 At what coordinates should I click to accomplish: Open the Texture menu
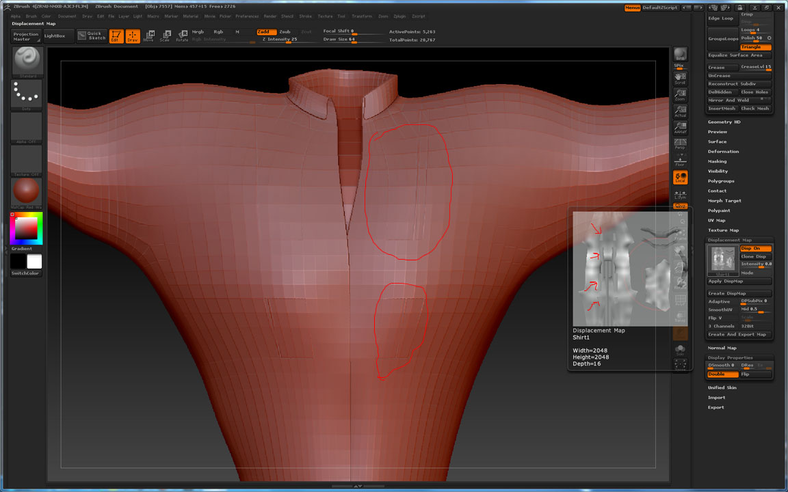click(x=325, y=16)
